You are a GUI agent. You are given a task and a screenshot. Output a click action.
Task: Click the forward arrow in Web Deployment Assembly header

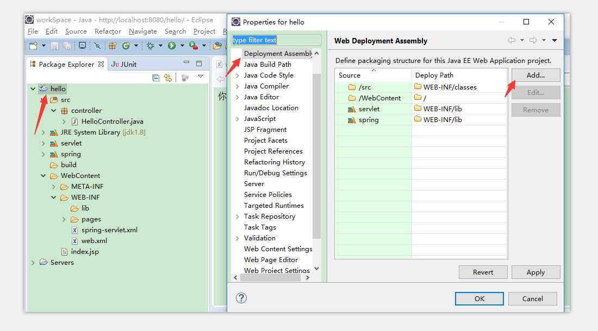[533, 40]
